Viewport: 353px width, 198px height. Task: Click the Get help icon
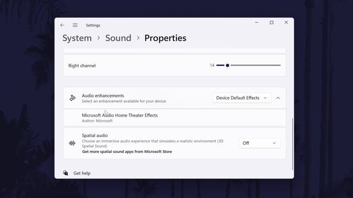tap(66, 173)
